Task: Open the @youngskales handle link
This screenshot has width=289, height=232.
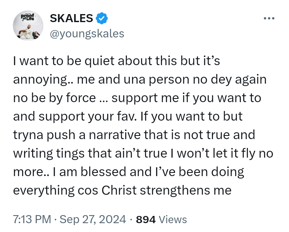Action: point(86,33)
